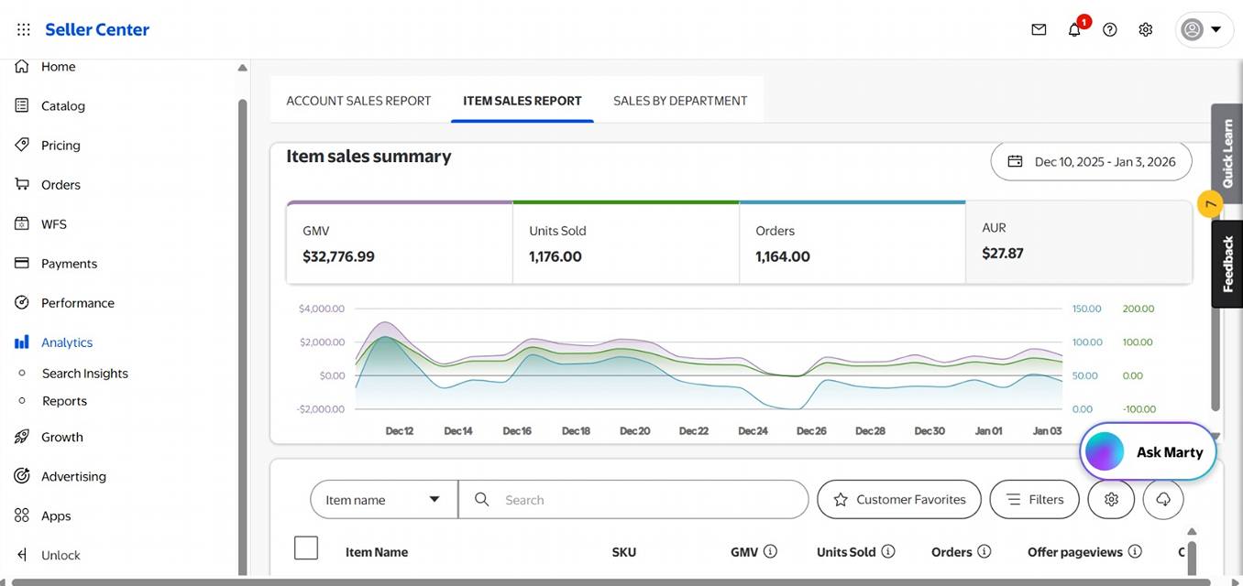Toggle the Customer Favorites filter

[x=898, y=499]
